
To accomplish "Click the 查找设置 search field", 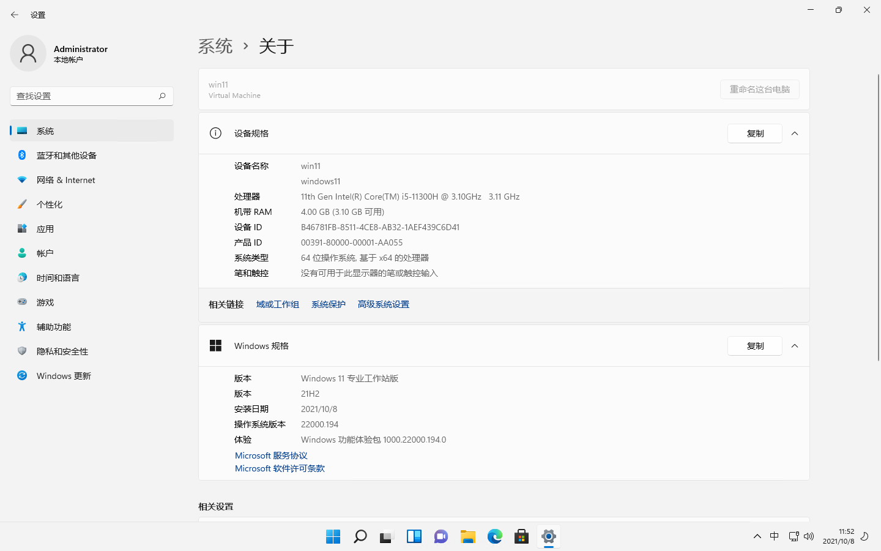I will point(92,96).
